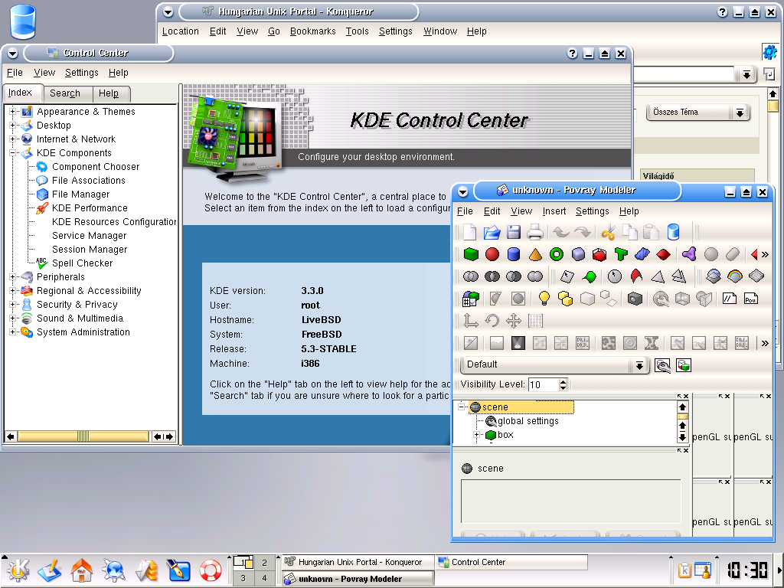Viewport: 784px width, 588px height.
Task: Open the File menu in Povray Modeler
Action: tap(465, 211)
